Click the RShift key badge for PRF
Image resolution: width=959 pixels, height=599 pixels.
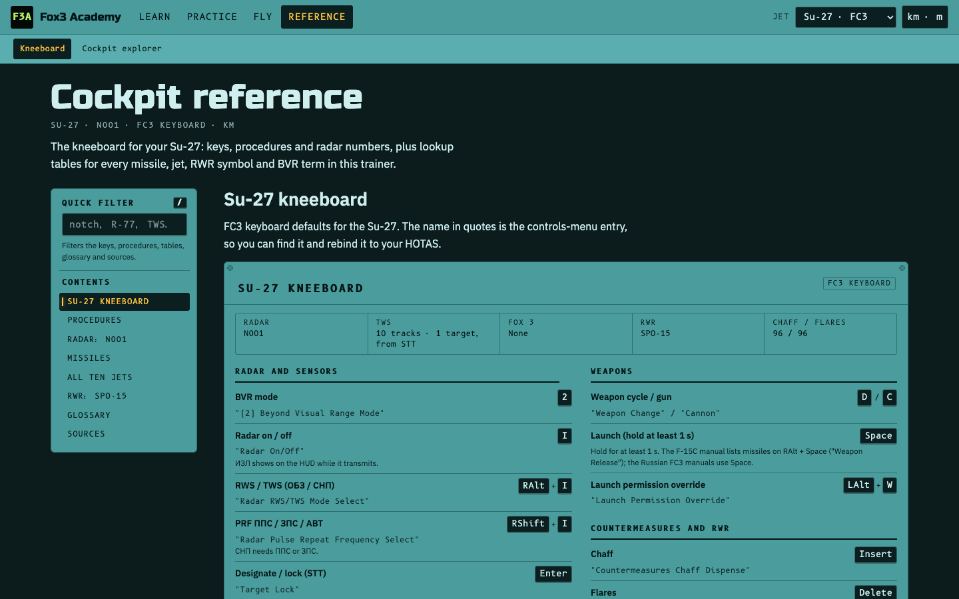528,524
